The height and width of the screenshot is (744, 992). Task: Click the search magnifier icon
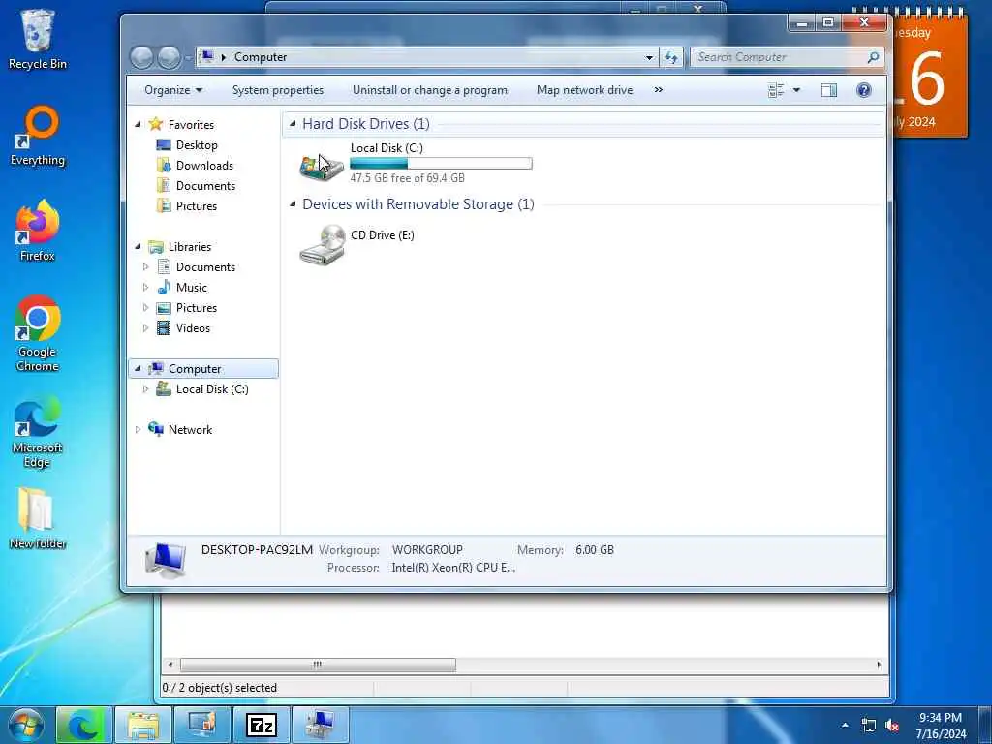tap(873, 57)
